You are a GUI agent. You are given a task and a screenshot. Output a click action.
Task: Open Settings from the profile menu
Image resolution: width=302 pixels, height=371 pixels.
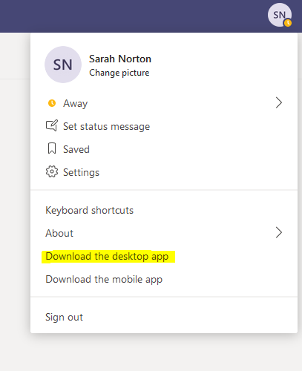click(x=81, y=172)
